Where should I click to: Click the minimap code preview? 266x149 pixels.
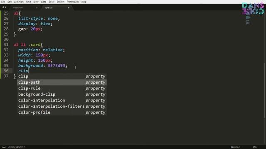pos(248,19)
